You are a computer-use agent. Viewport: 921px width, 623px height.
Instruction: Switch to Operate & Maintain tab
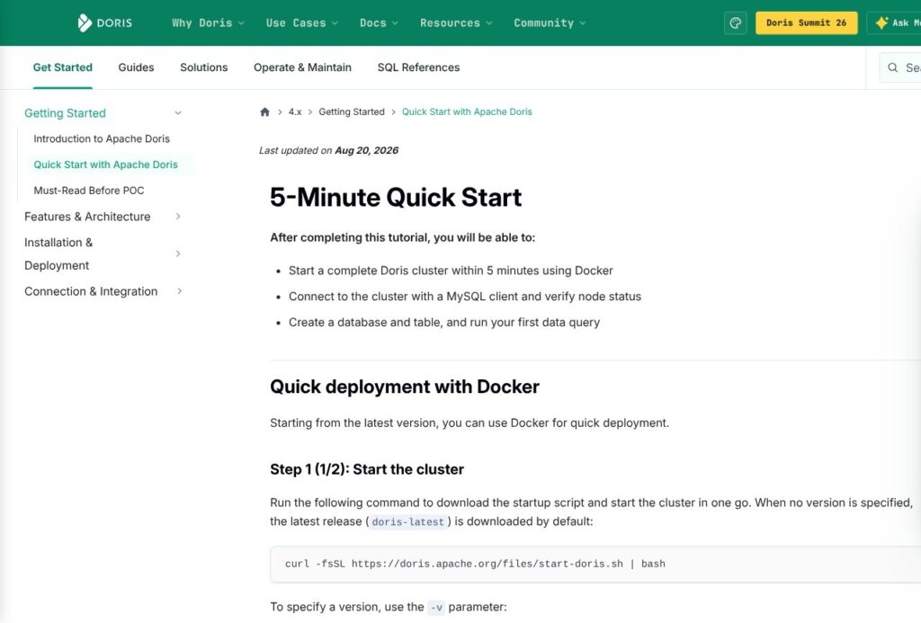(x=302, y=67)
